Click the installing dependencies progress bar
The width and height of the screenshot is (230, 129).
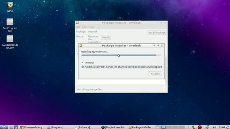pos(121,55)
